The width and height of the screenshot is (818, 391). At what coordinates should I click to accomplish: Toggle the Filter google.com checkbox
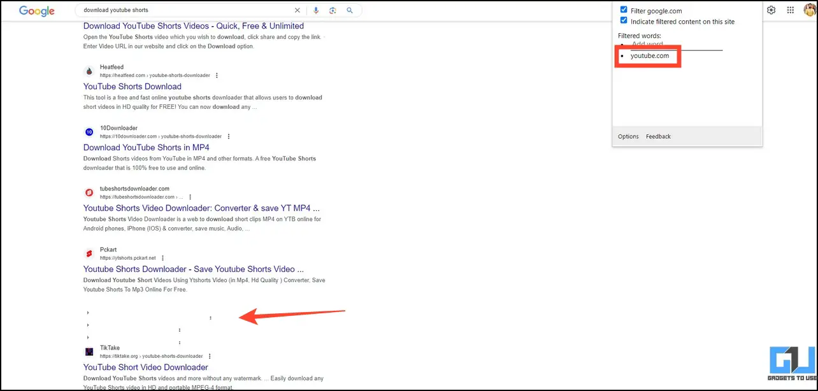pos(624,10)
